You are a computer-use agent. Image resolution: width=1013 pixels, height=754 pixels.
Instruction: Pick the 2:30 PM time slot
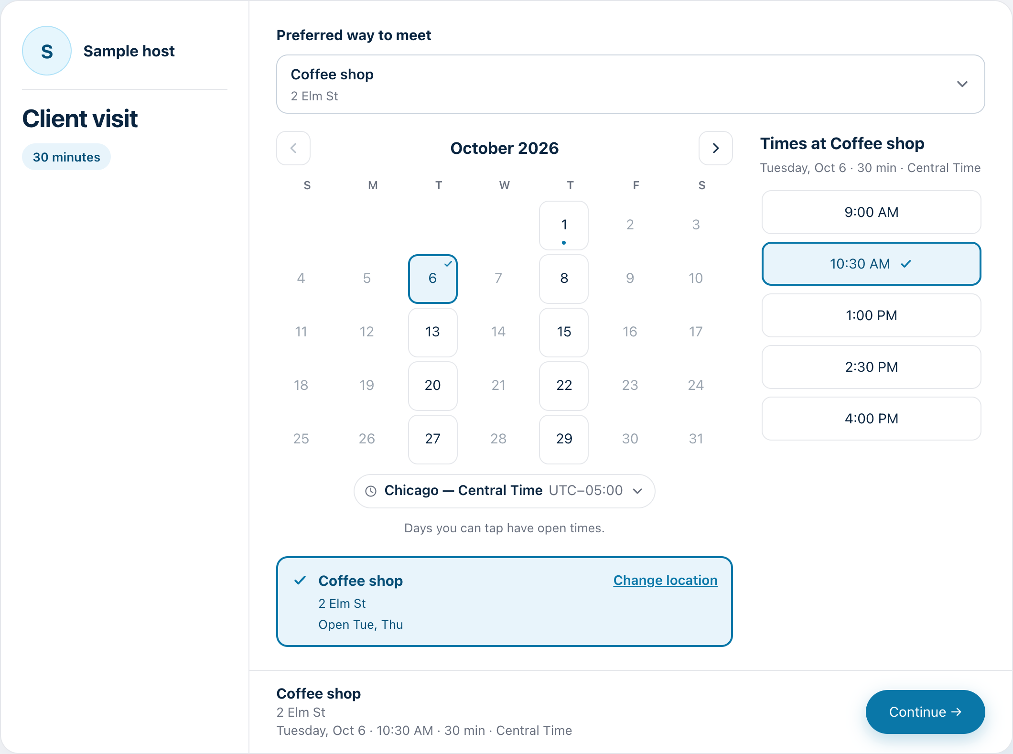tap(871, 367)
